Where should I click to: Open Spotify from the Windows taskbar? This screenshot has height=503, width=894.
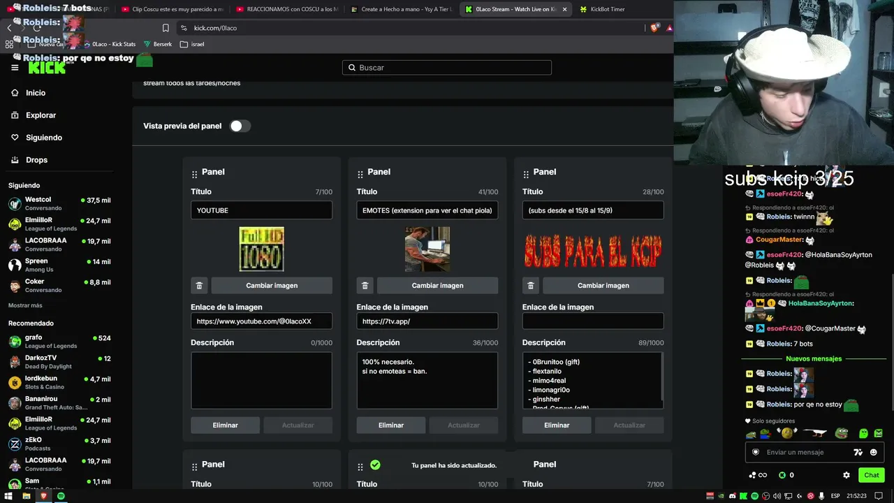pyautogui.click(x=61, y=496)
